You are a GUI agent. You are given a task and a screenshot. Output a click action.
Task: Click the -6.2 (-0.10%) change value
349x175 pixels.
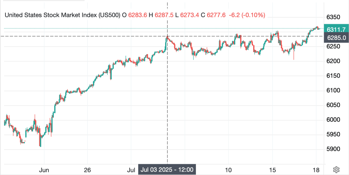[x=247, y=15]
